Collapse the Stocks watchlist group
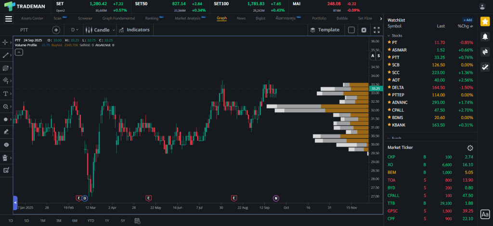 [x=389, y=36]
